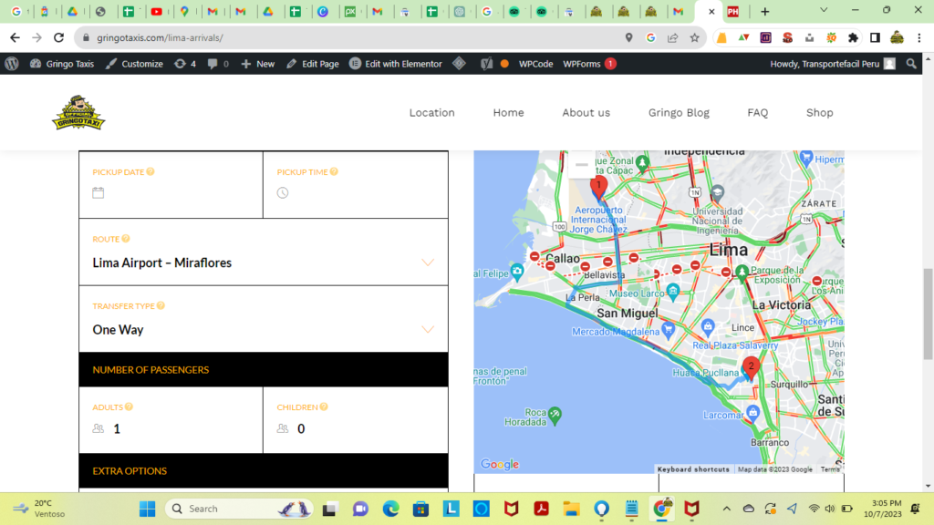Open a new browser tab
This screenshot has height=525, width=934.
click(x=765, y=11)
